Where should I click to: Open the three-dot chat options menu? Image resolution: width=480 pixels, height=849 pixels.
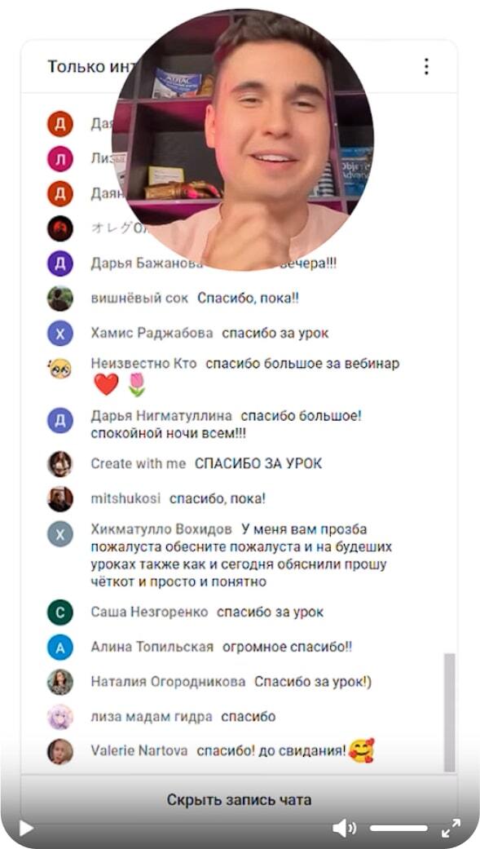point(426,67)
